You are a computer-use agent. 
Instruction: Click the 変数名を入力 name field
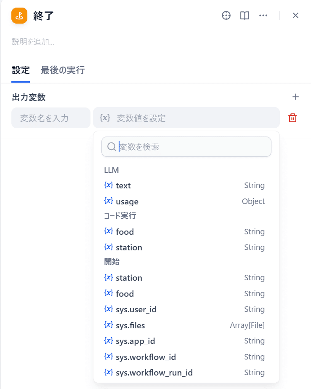coord(51,118)
